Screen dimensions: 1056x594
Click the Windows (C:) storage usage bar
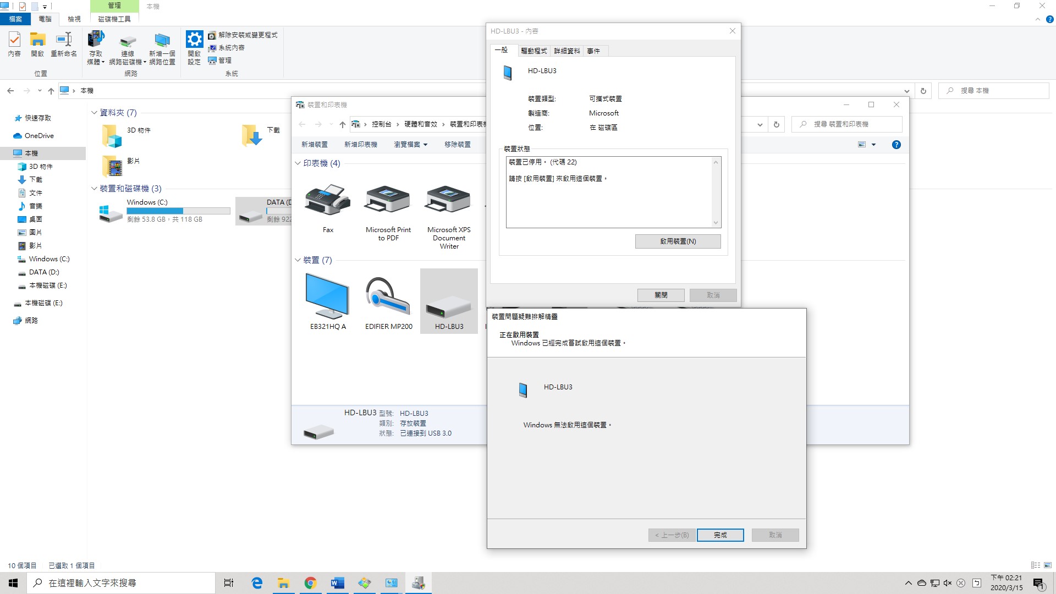point(178,211)
